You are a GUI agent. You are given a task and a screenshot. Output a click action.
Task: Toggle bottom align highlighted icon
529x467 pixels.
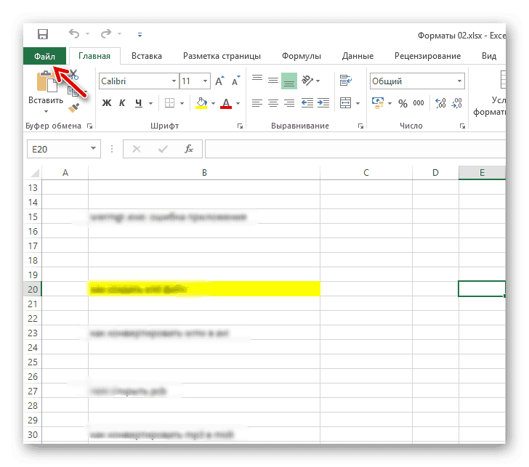289,81
